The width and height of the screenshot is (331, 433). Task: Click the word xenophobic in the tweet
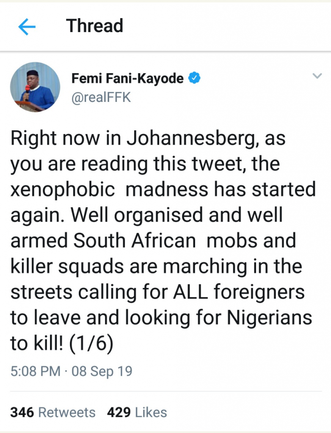click(x=63, y=189)
